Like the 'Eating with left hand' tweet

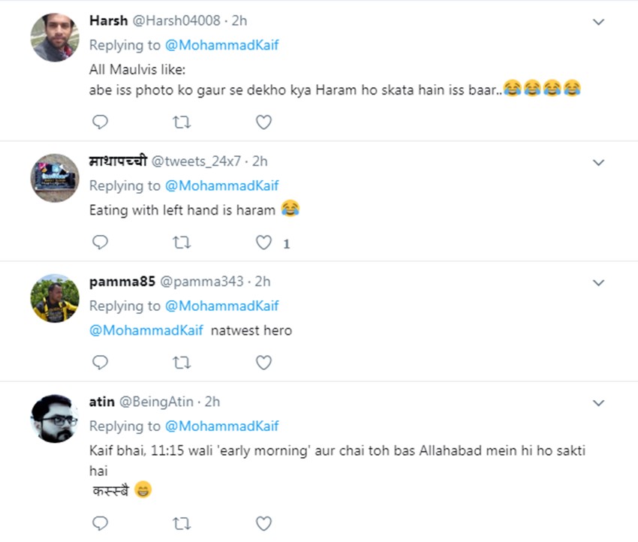[263, 242]
